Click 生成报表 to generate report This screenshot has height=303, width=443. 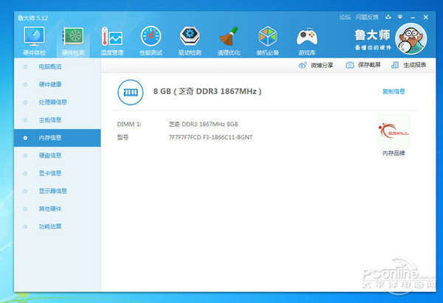[409, 65]
